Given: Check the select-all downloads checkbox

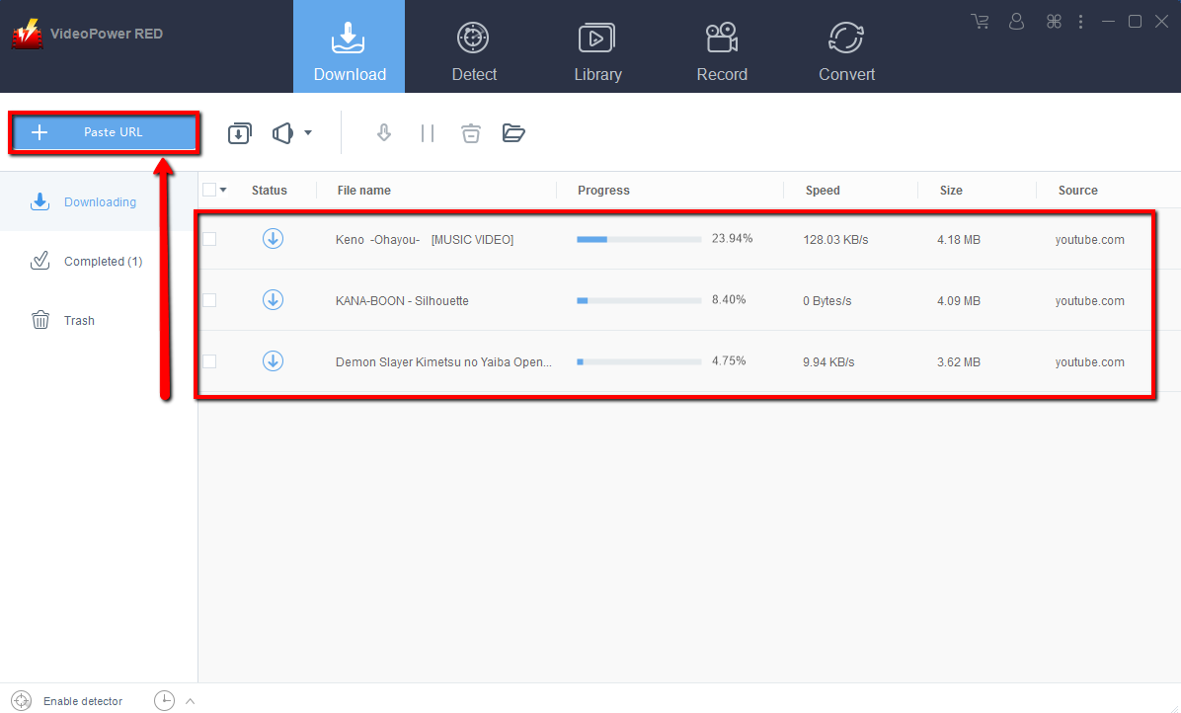Looking at the screenshot, I should click(209, 189).
